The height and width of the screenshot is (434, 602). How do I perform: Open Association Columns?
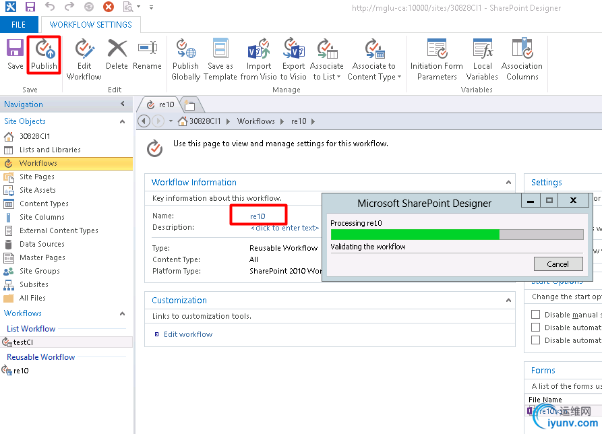[522, 59]
